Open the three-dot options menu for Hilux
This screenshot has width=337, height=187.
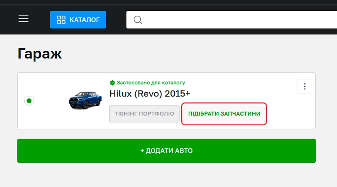[304, 87]
